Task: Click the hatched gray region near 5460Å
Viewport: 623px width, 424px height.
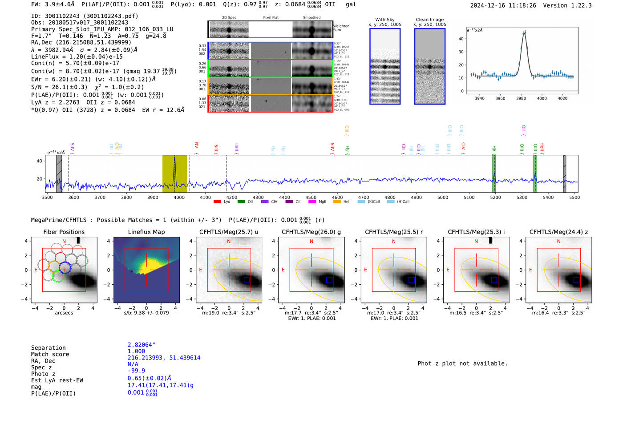Action: point(564,174)
